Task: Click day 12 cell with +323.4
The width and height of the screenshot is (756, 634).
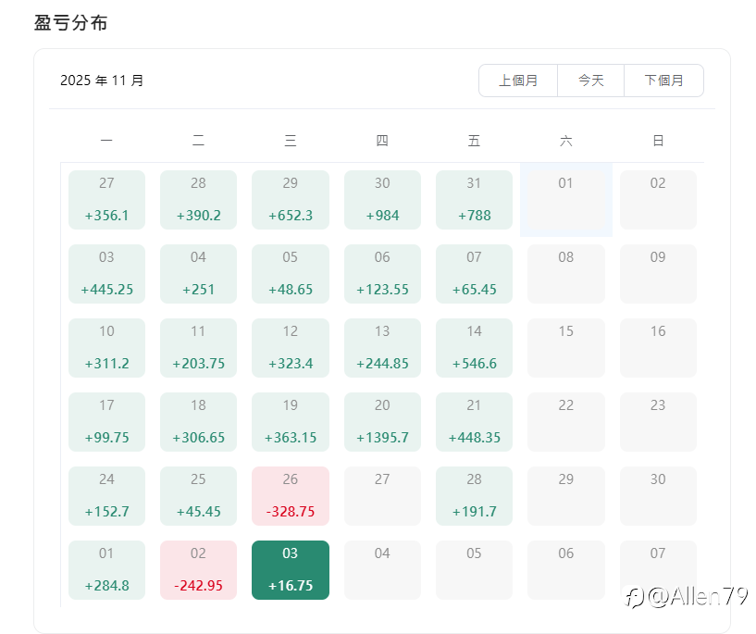Action: (x=290, y=348)
